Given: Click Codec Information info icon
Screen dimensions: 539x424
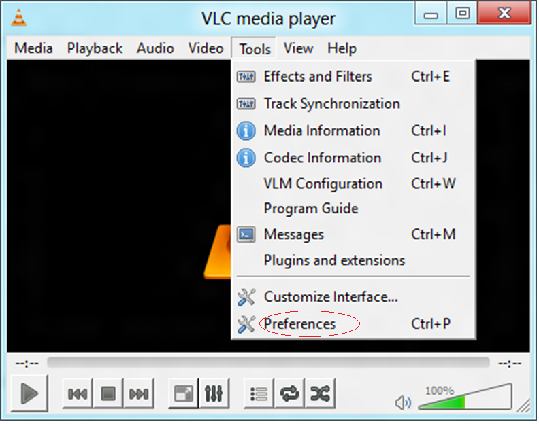Looking at the screenshot, I should [246, 158].
